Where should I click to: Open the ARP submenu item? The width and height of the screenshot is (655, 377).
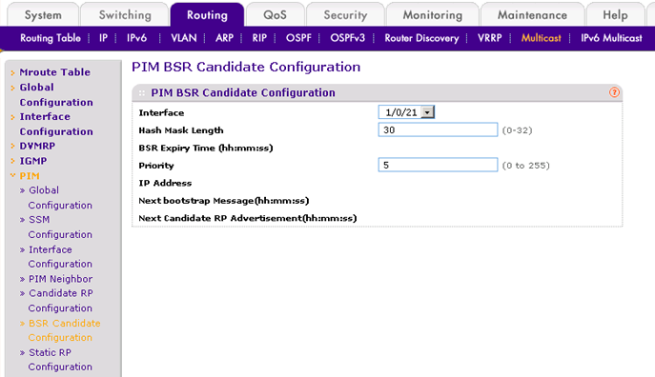(224, 38)
